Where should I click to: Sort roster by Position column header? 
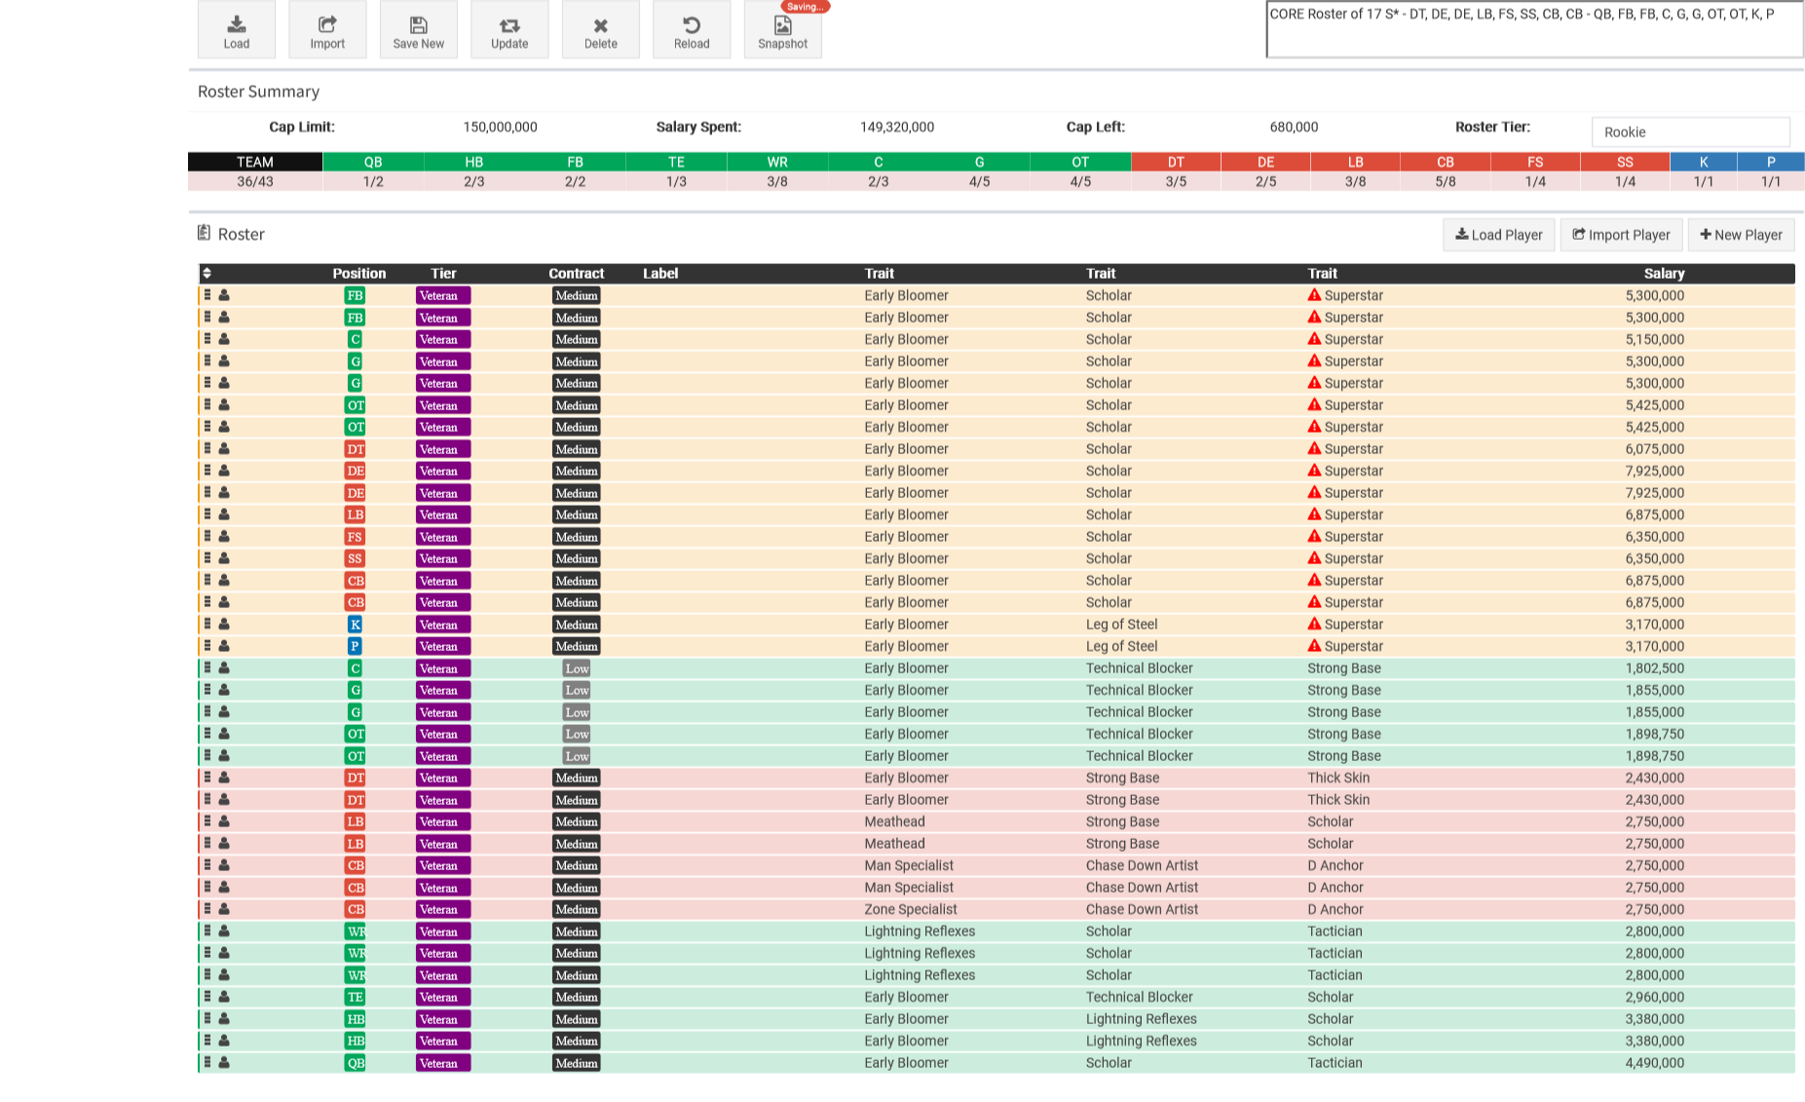(x=358, y=274)
